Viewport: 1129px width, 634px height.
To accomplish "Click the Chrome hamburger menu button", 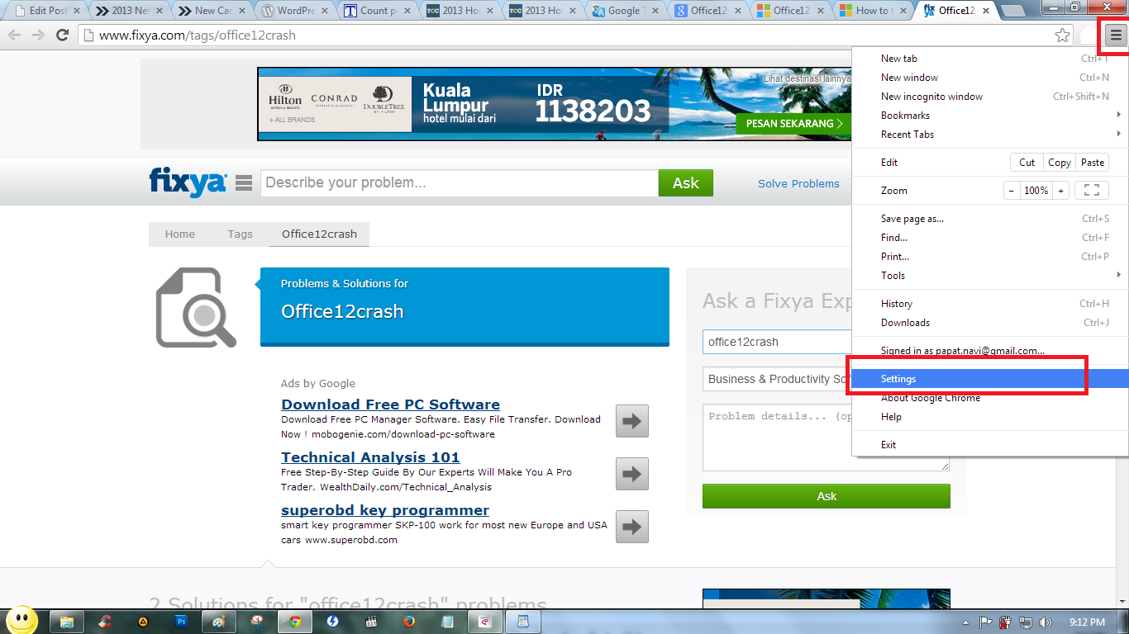I will [1116, 35].
